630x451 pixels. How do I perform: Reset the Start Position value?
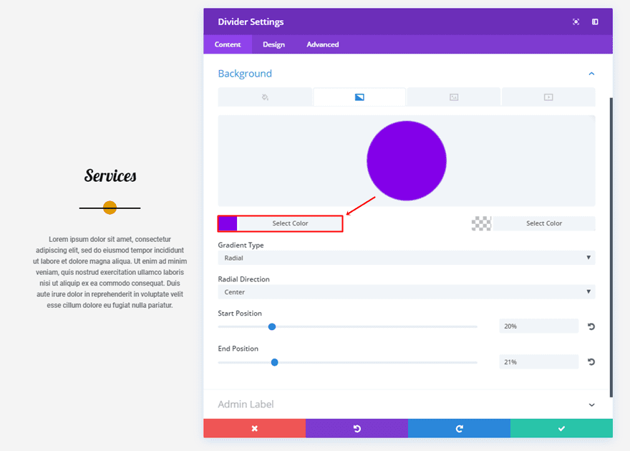pyautogui.click(x=591, y=326)
